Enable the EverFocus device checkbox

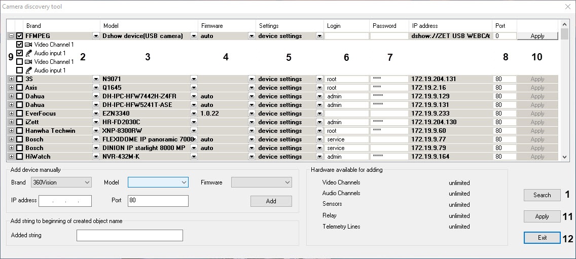[20, 114]
